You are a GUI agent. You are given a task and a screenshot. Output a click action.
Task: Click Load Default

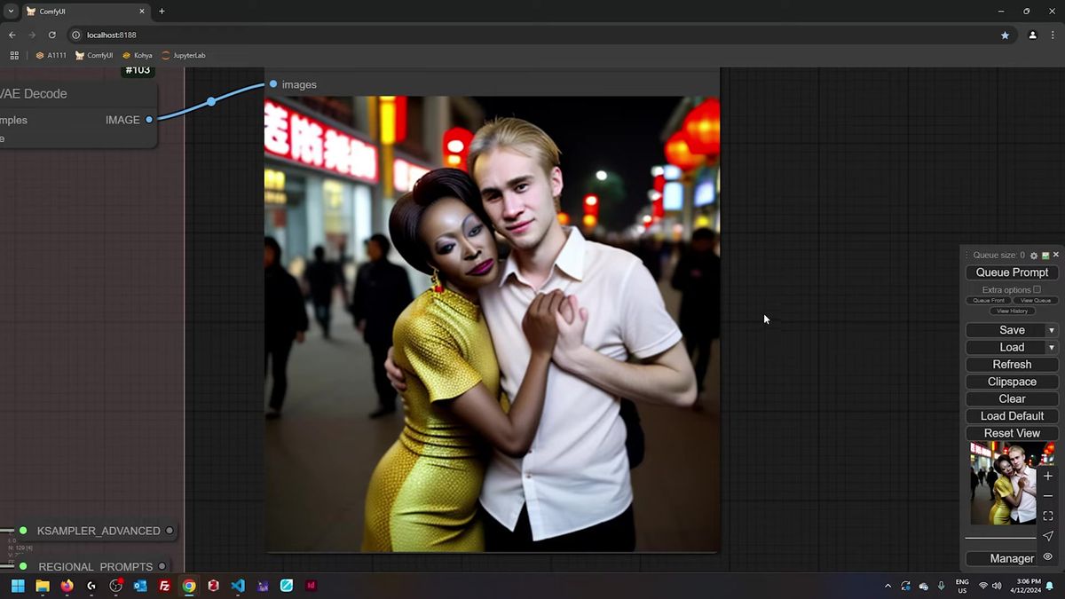pos(1012,416)
